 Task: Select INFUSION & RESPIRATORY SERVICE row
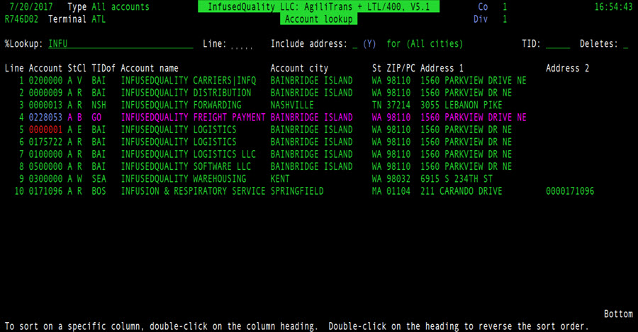(x=193, y=192)
